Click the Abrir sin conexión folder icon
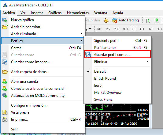The height and width of the screenshot is (135, 163). tap(5, 27)
